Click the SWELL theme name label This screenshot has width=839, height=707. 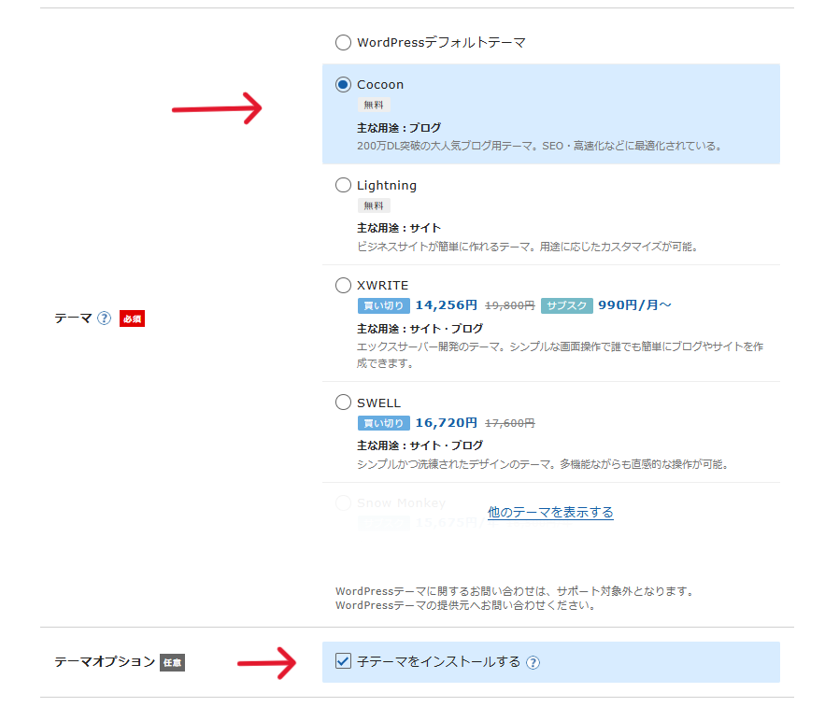tap(378, 403)
